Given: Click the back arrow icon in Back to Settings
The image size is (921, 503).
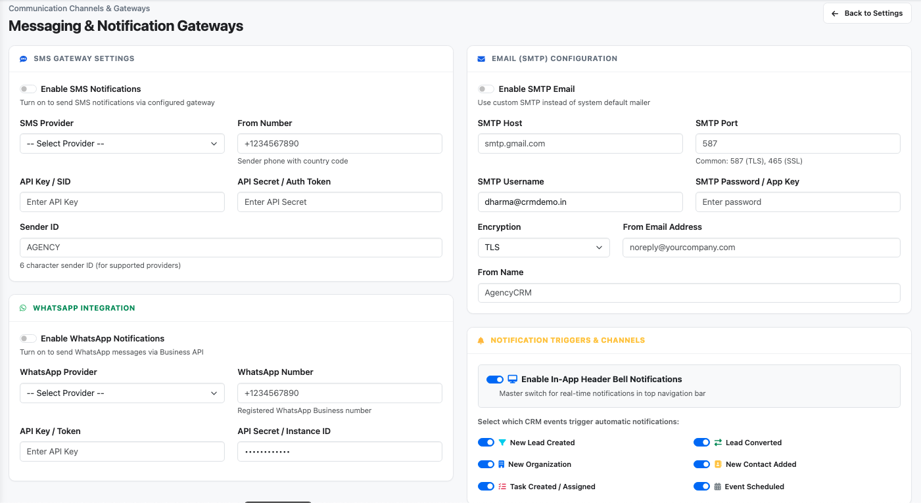Looking at the screenshot, I should point(835,13).
